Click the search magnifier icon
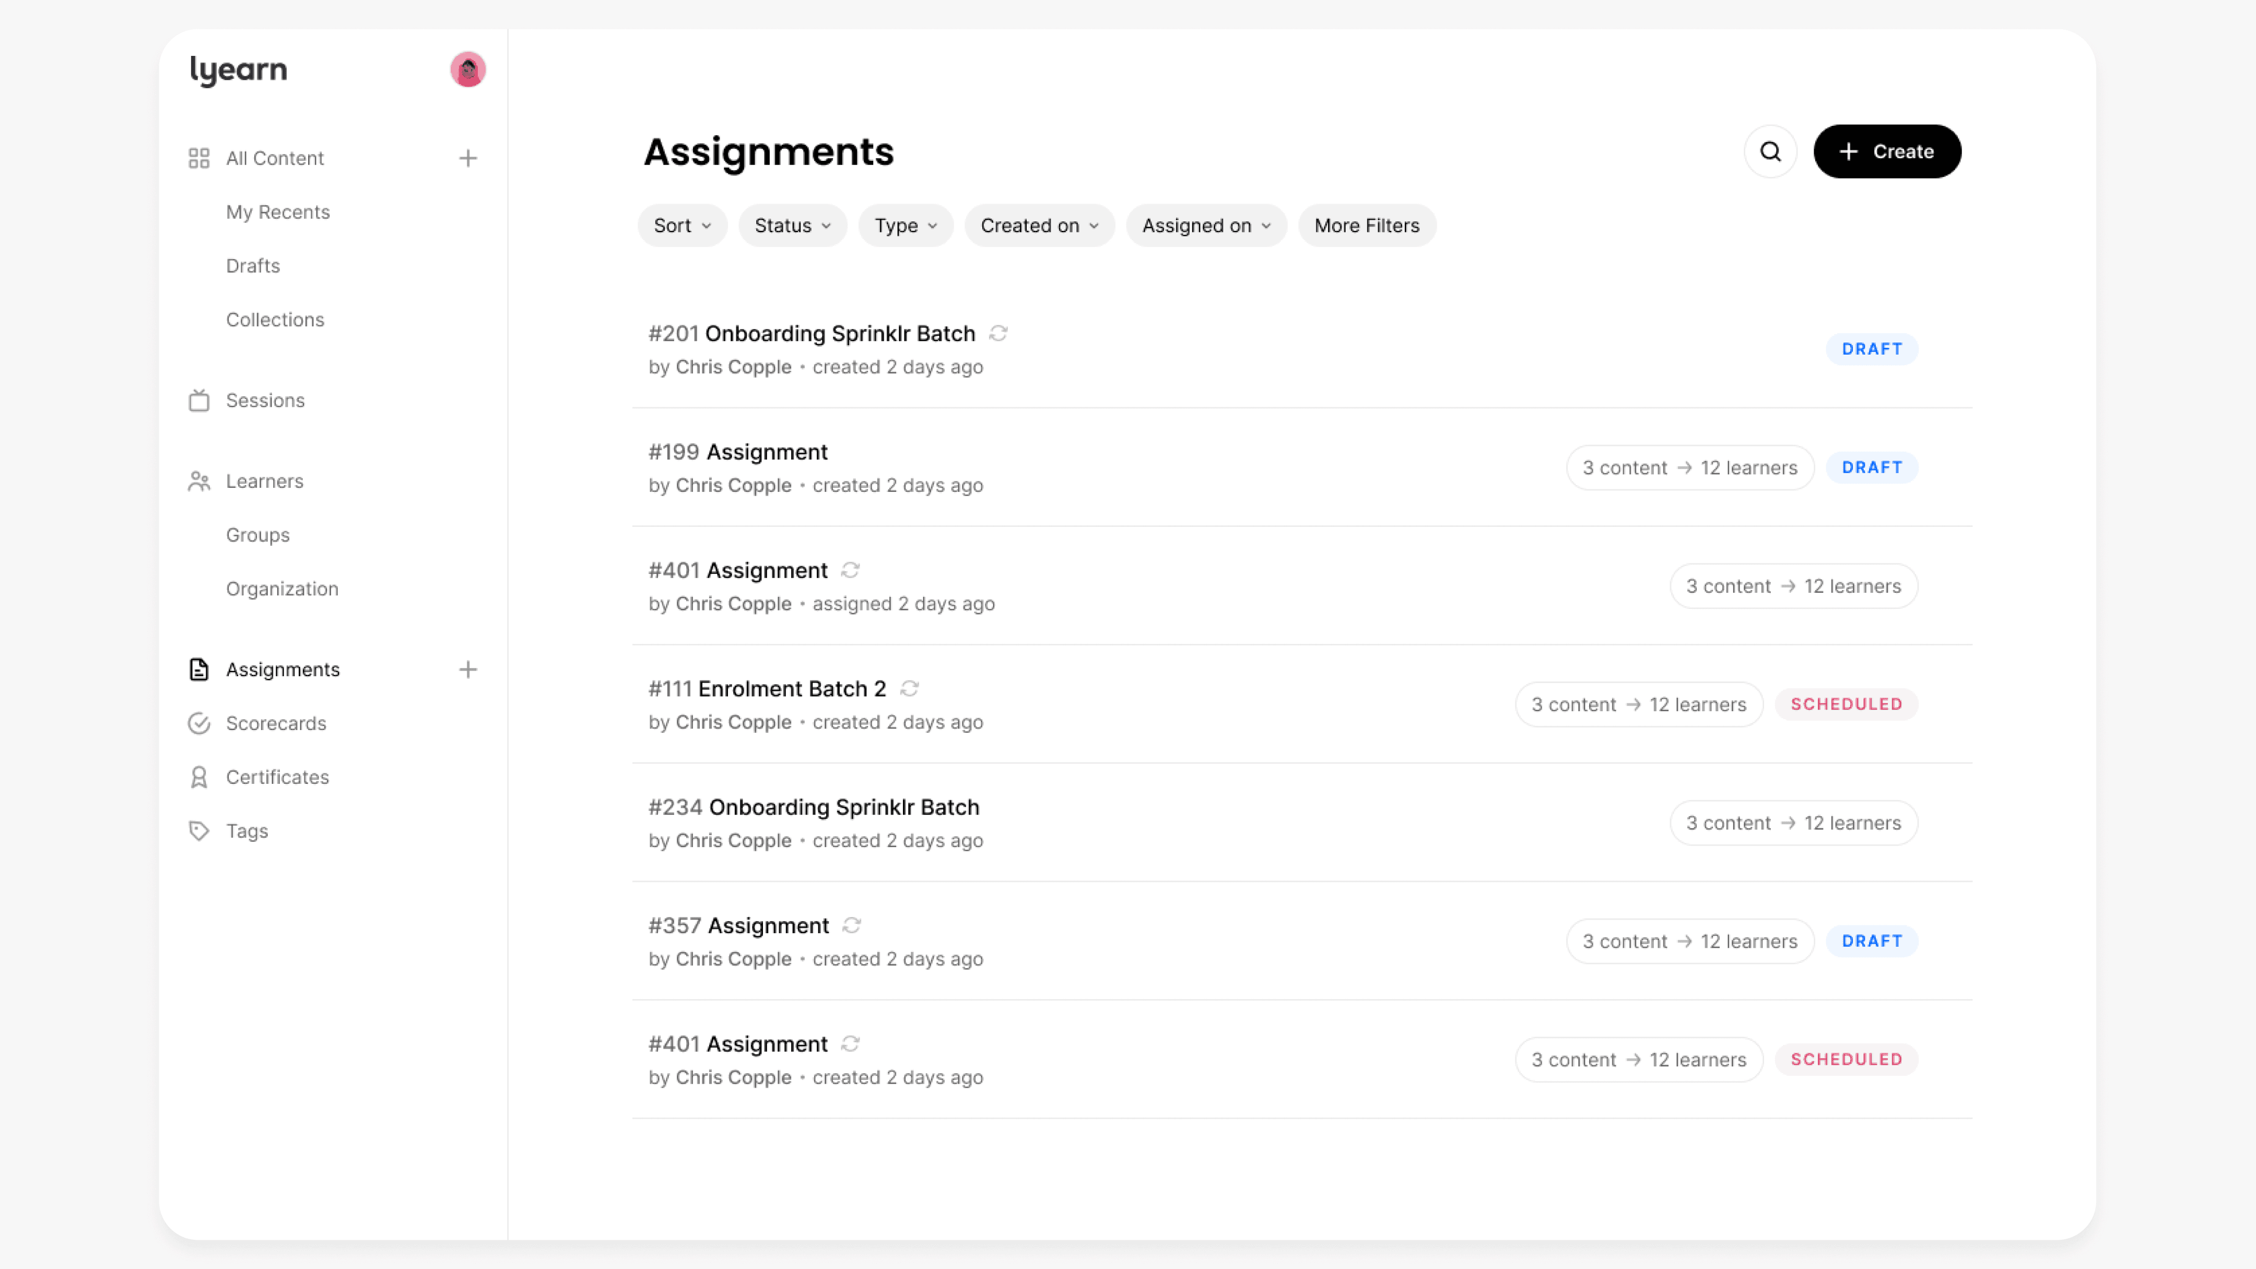 point(1770,151)
